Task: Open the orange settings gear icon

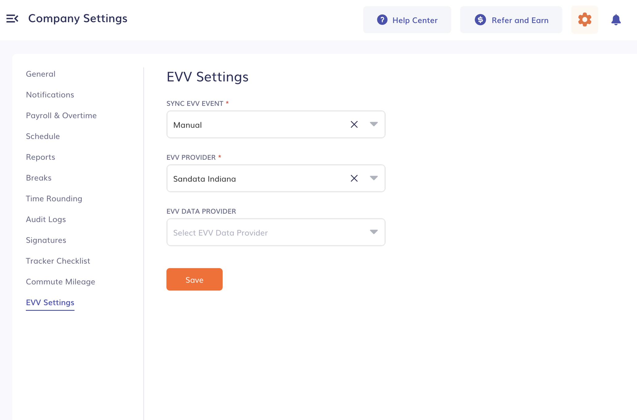Action: (584, 20)
